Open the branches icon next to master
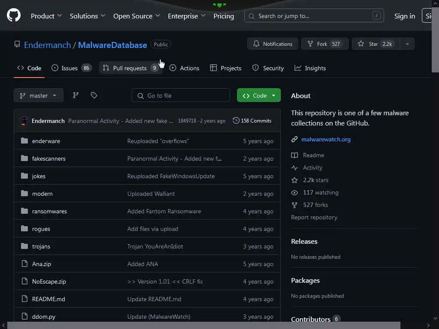This screenshot has height=329, width=439. (x=75, y=95)
